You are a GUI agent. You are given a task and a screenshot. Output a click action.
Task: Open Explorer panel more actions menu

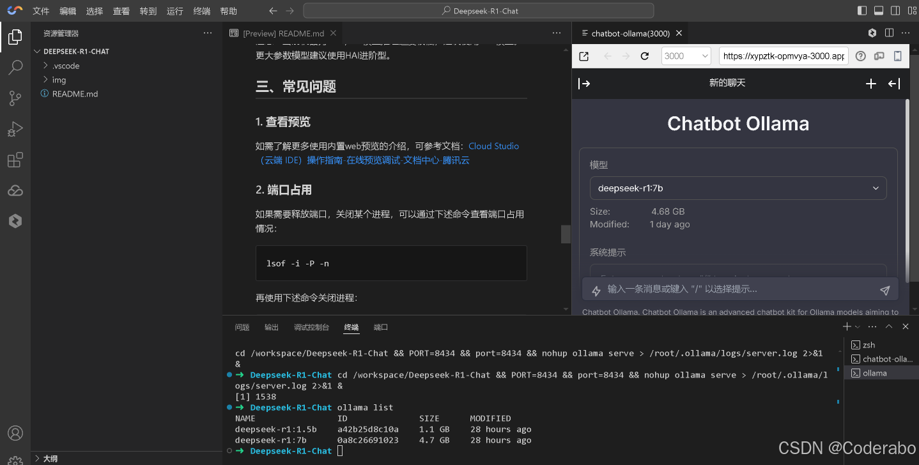click(207, 33)
